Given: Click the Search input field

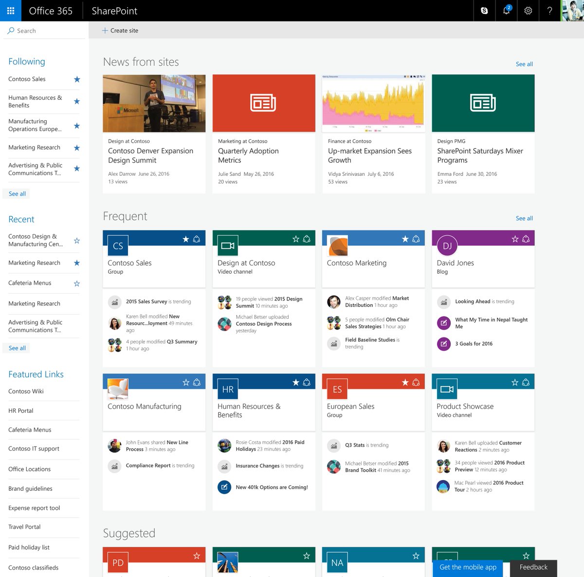Looking at the screenshot, I should 44,31.
